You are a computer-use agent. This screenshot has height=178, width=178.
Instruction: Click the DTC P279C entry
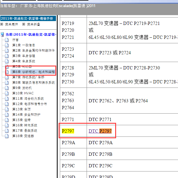100,166
